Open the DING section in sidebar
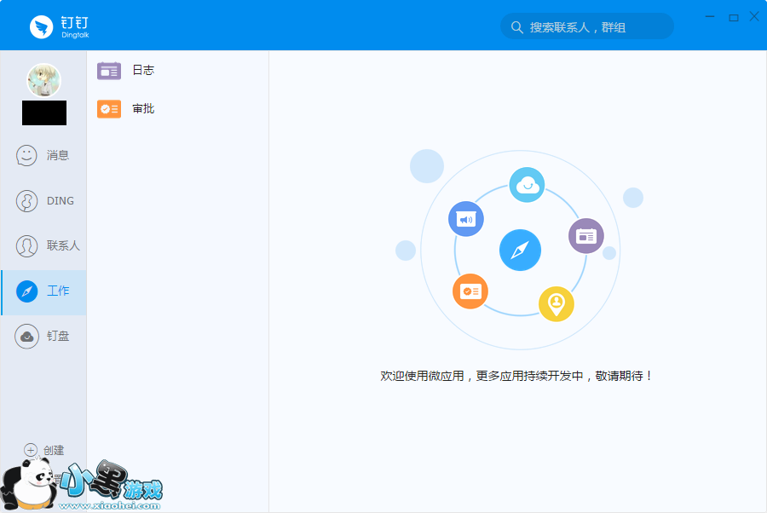The height and width of the screenshot is (513, 767). point(43,201)
